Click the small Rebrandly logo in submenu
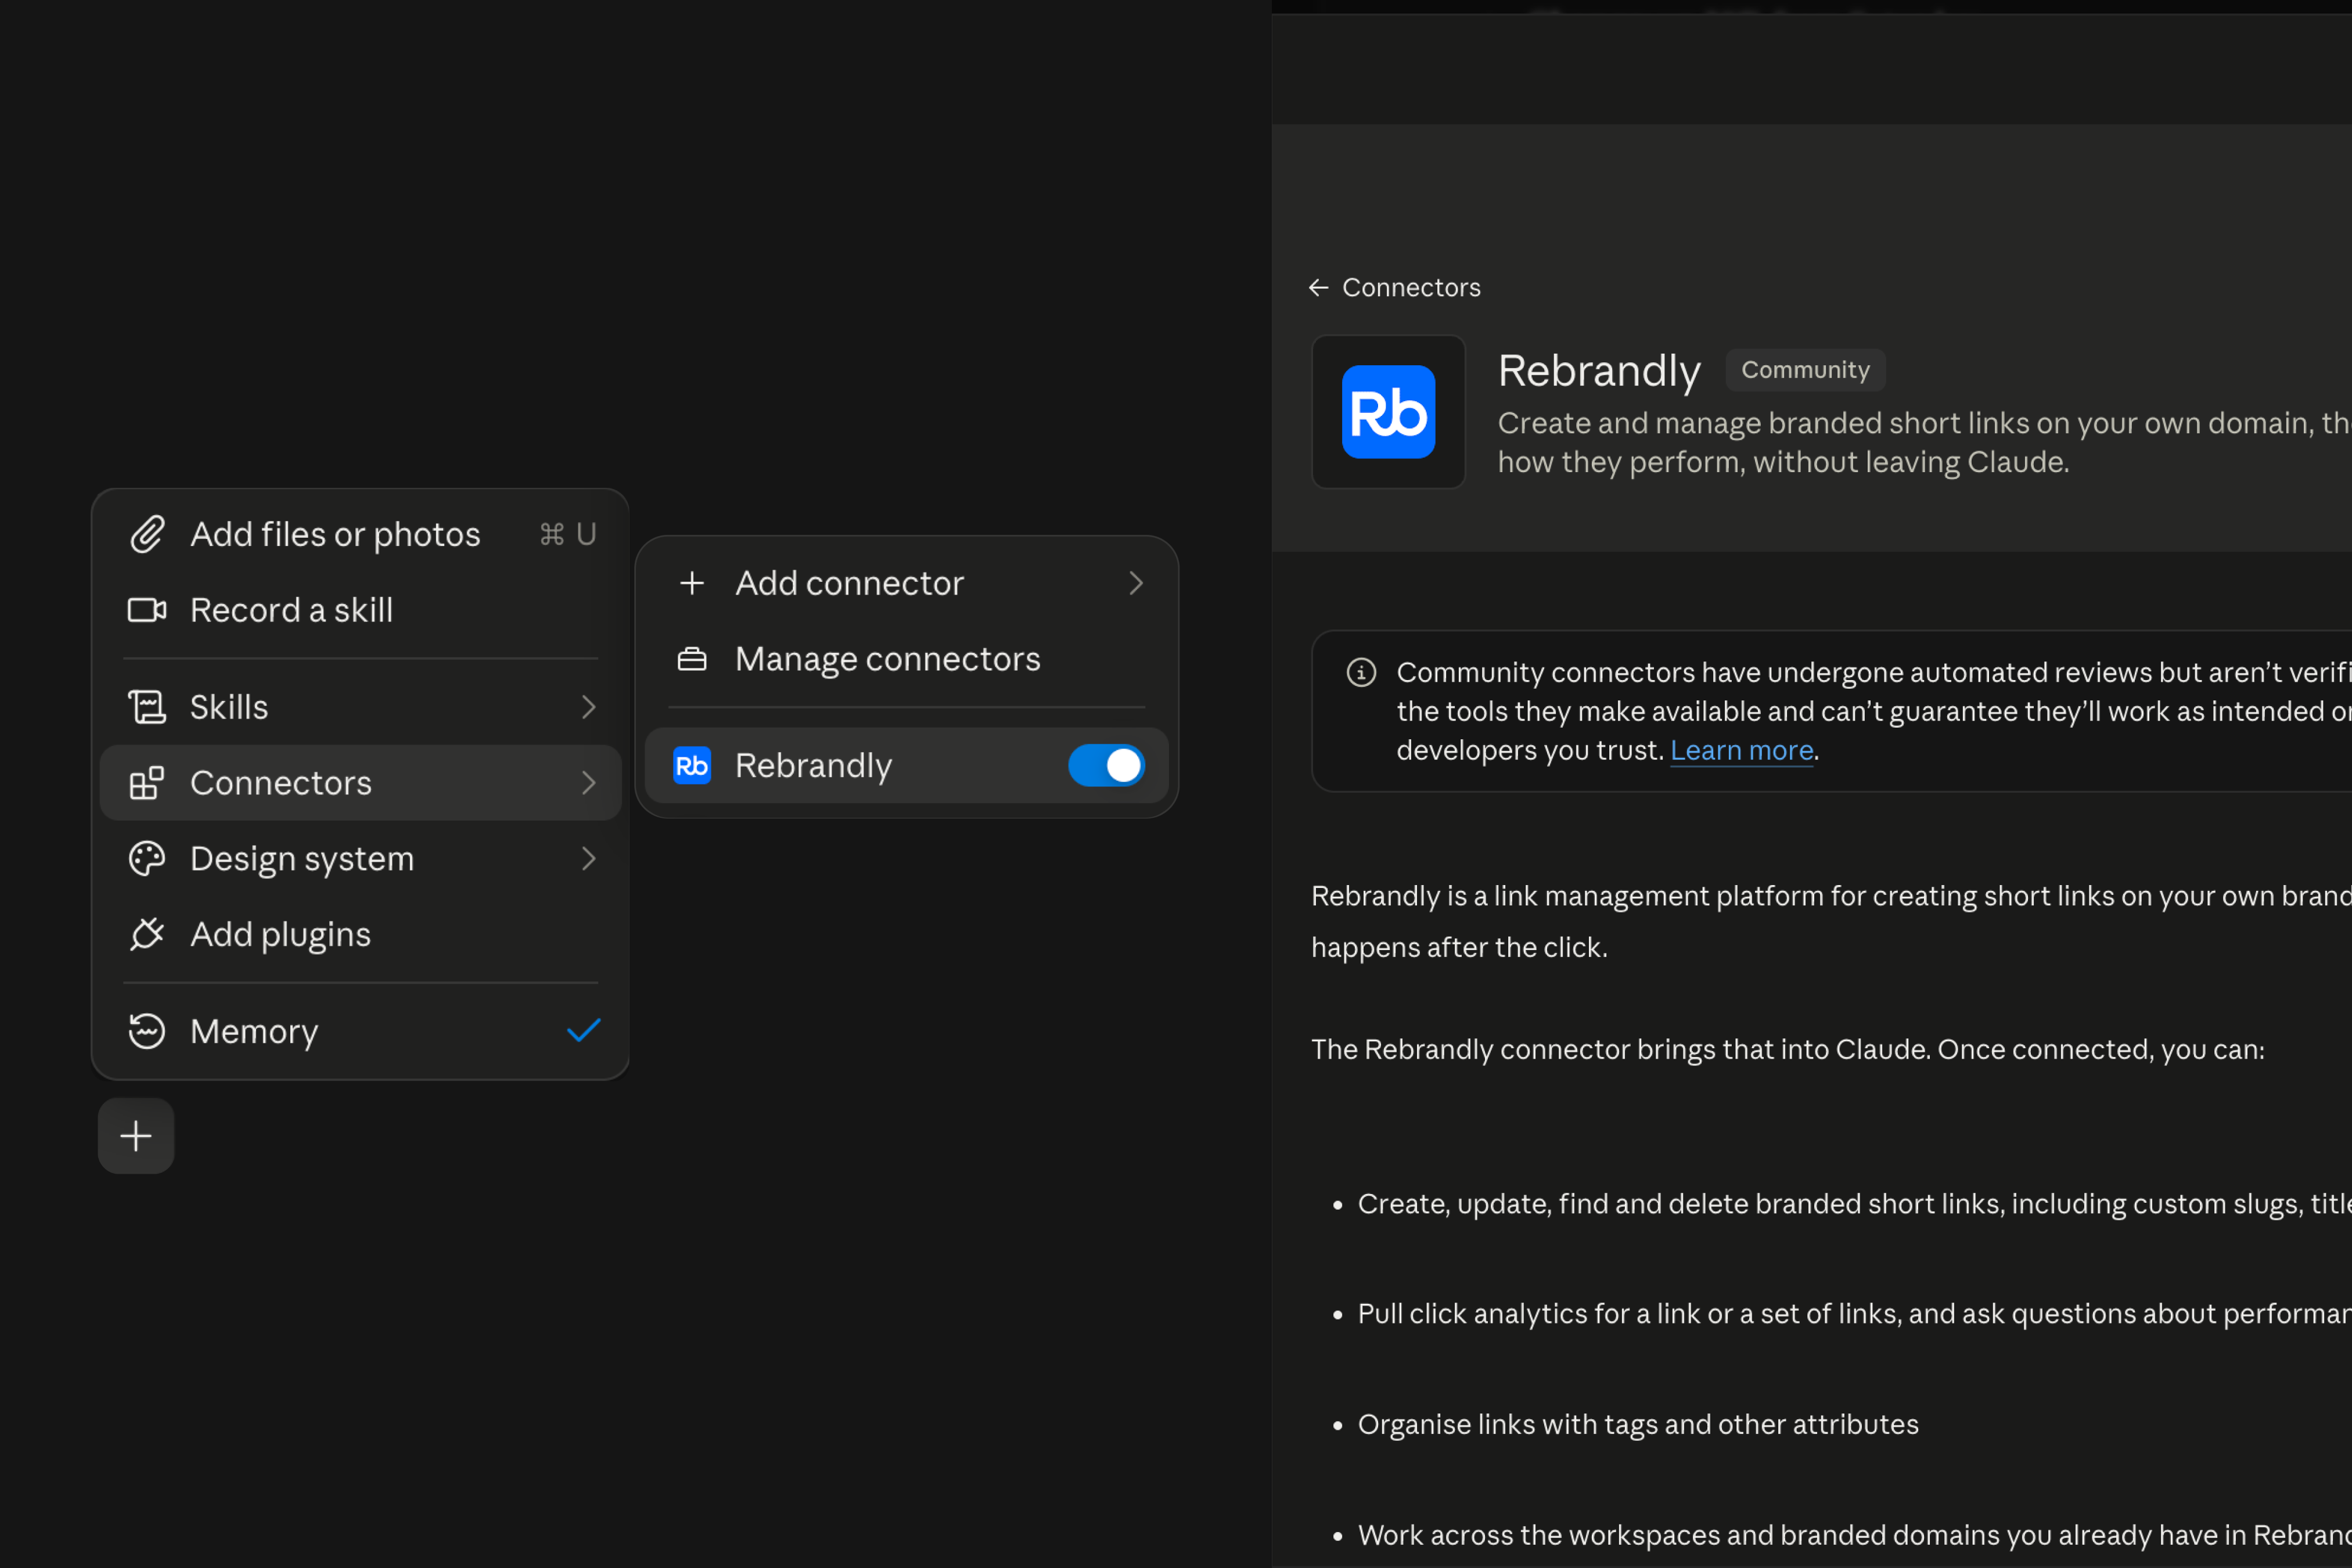 [692, 765]
